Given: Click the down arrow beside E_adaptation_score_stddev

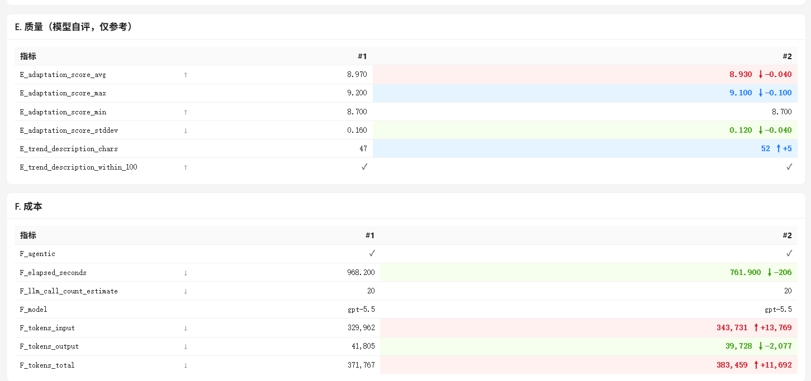Looking at the screenshot, I should pyautogui.click(x=186, y=131).
